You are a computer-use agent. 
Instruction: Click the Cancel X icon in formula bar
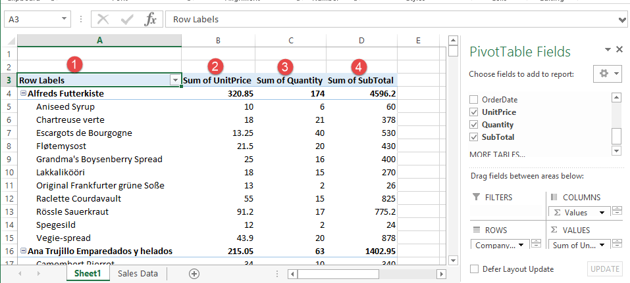click(x=103, y=19)
